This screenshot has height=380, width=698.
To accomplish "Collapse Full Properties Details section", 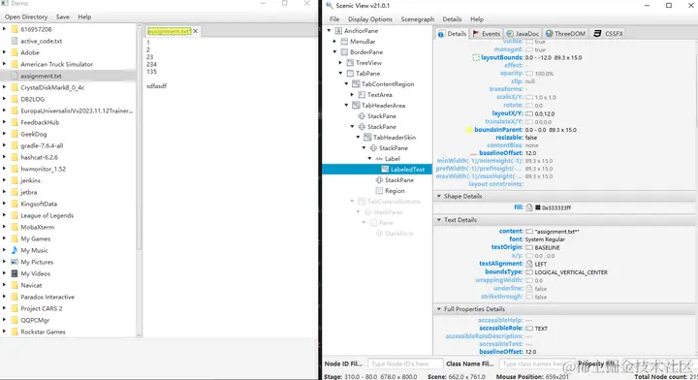I will pos(439,309).
